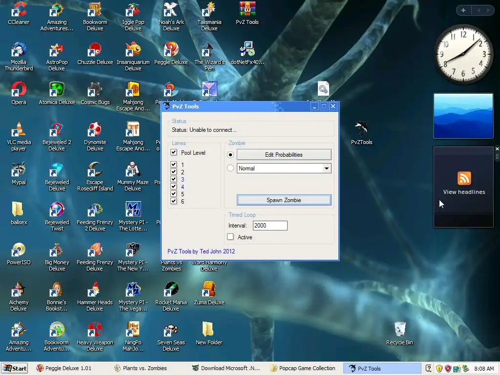This screenshot has height=375, width=500.
Task: Launch PowerISO desktop shortcut
Action: point(19,253)
